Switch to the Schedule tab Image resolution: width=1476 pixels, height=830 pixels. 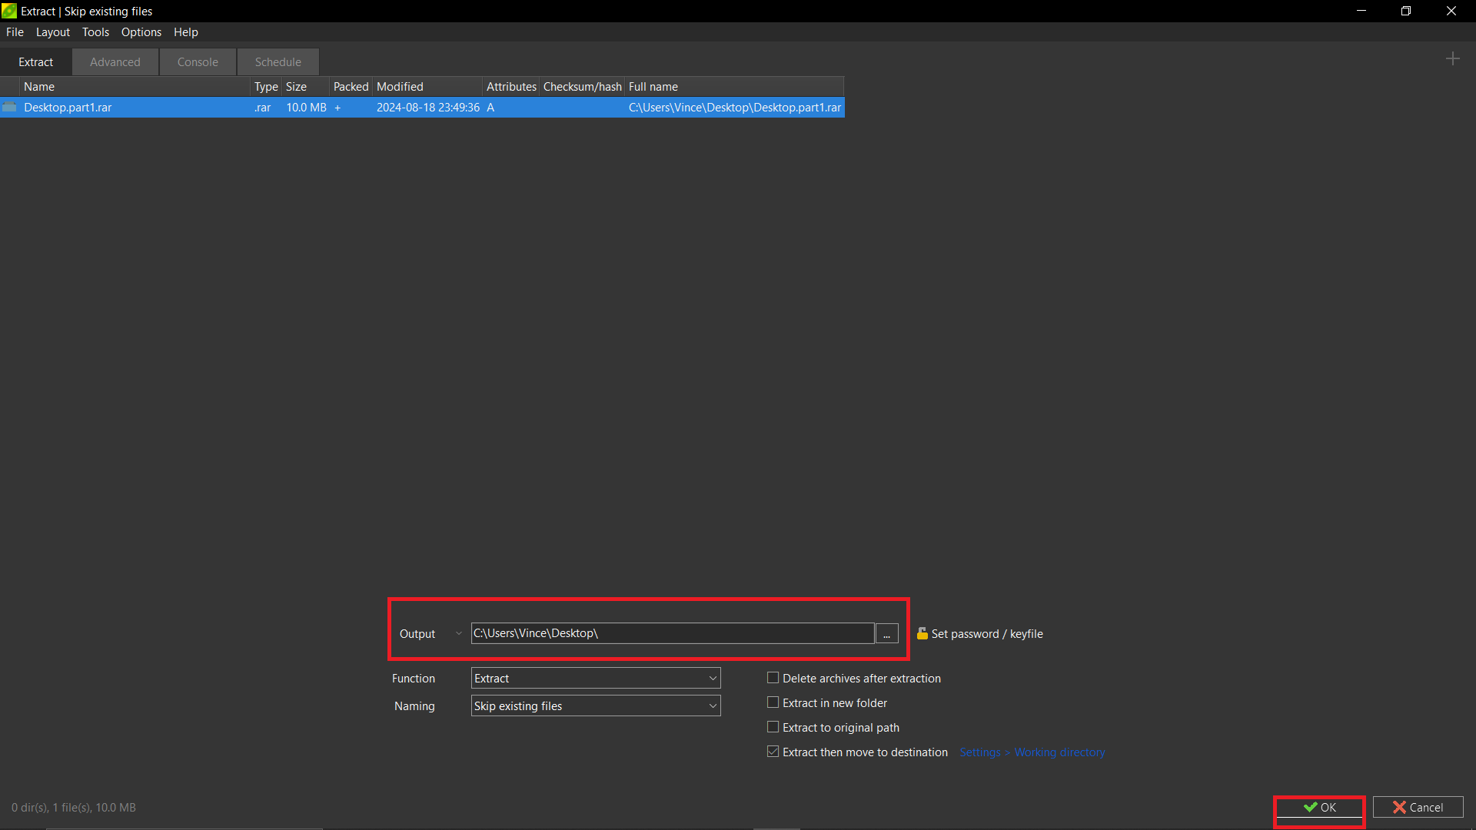click(x=278, y=62)
